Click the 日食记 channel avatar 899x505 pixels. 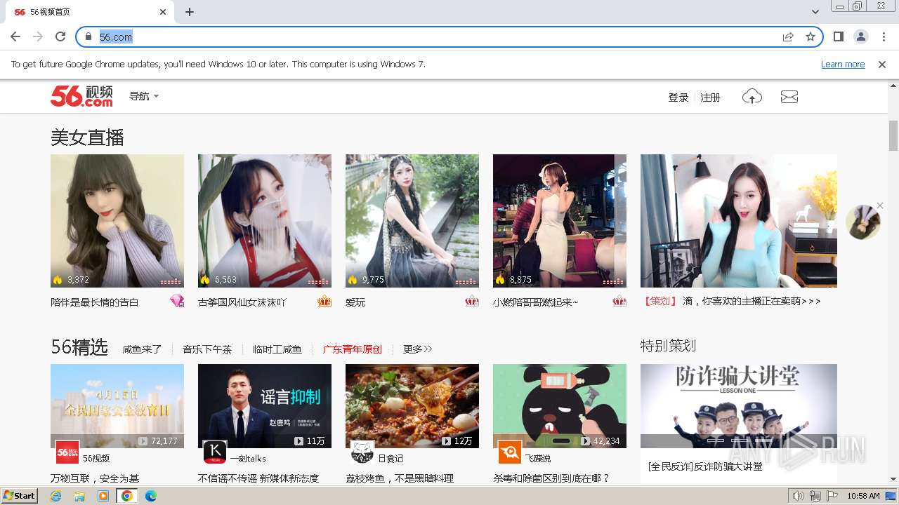click(362, 452)
